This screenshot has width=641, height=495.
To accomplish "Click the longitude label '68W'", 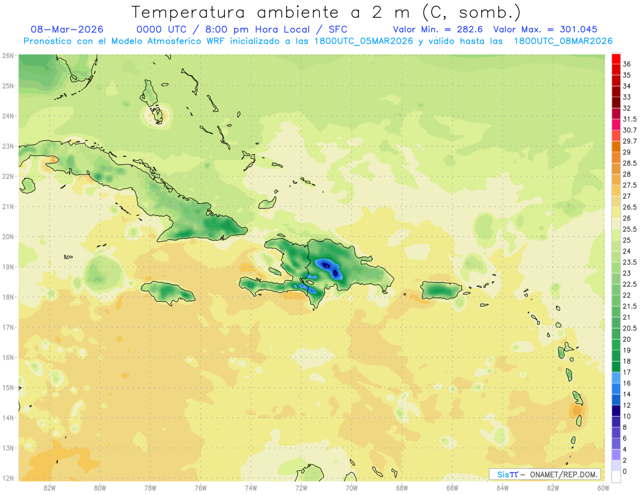I will pyautogui.click(x=402, y=488).
